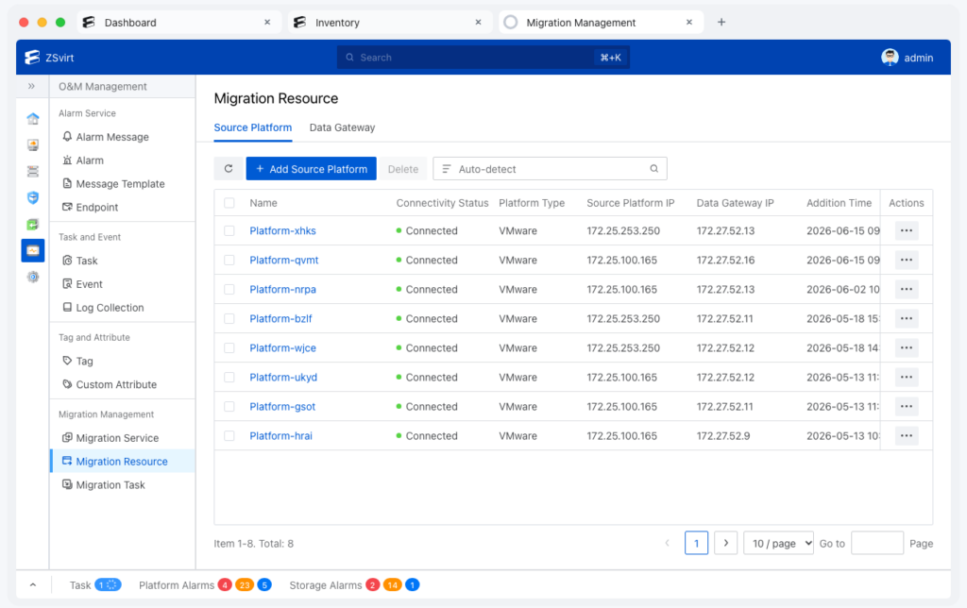Open Migration Task in sidebar
This screenshot has width=967, height=608.
pyautogui.click(x=104, y=485)
